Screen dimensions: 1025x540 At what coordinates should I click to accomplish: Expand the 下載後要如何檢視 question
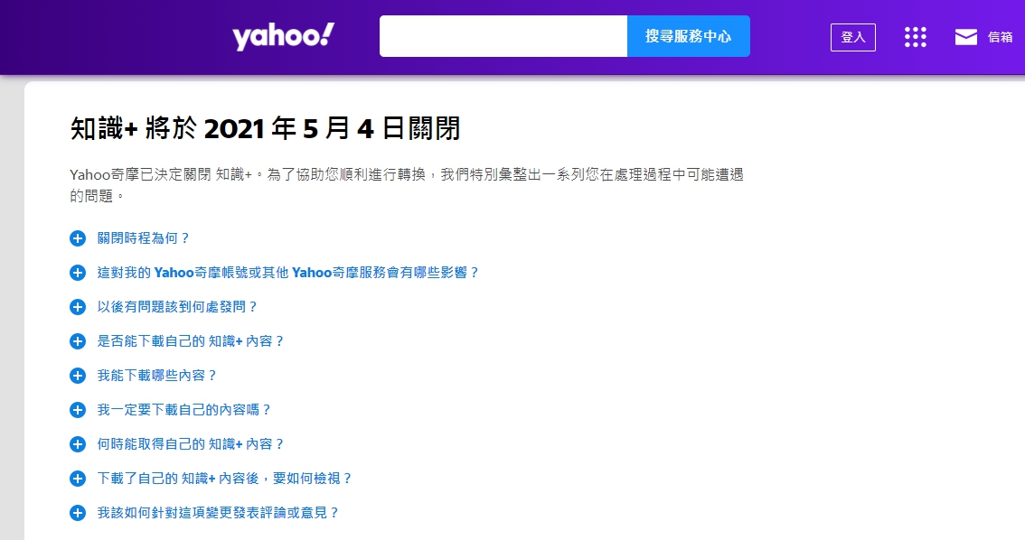[77, 478]
